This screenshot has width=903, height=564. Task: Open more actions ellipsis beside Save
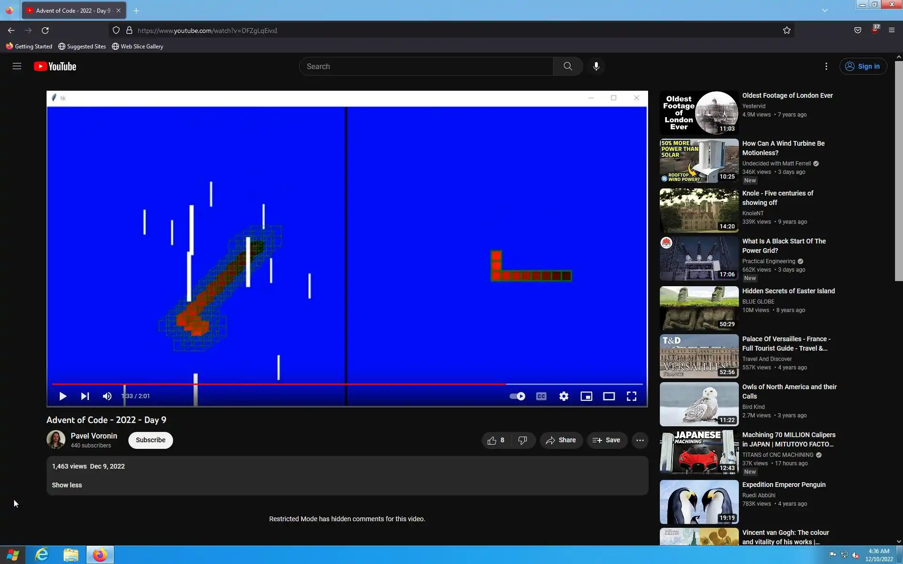(640, 440)
